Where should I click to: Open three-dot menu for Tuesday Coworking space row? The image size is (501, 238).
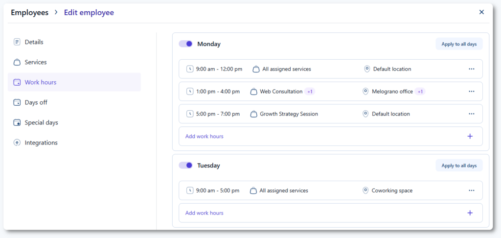click(x=471, y=190)
